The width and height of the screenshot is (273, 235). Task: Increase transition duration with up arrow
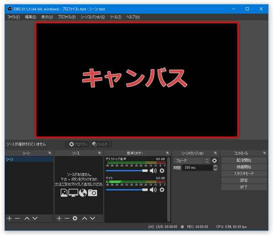[x=216, y=166]
